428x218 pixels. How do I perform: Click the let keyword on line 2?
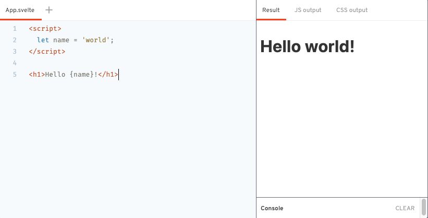pyautogui.click(x=43, y=40)
